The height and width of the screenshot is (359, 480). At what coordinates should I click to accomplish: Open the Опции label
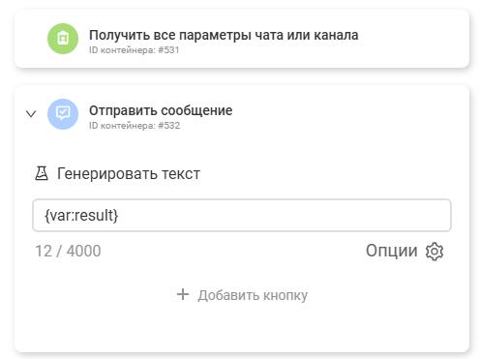[x=391, y=251]
